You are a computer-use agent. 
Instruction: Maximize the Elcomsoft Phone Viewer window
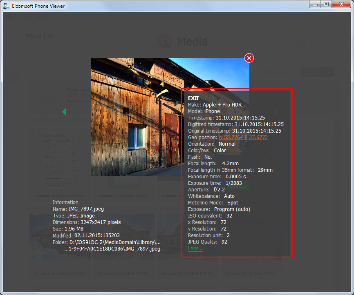[x=326, y=4]
